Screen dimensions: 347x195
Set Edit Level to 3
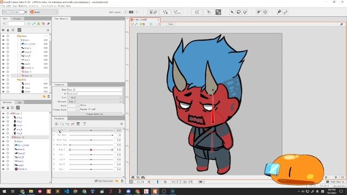pyautogui.click(x=137, y=12)
